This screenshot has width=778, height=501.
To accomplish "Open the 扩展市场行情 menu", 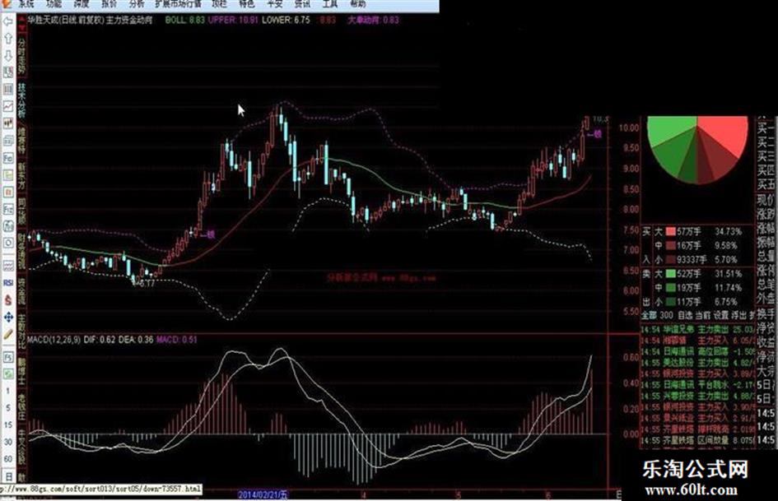I will point(178,4).
